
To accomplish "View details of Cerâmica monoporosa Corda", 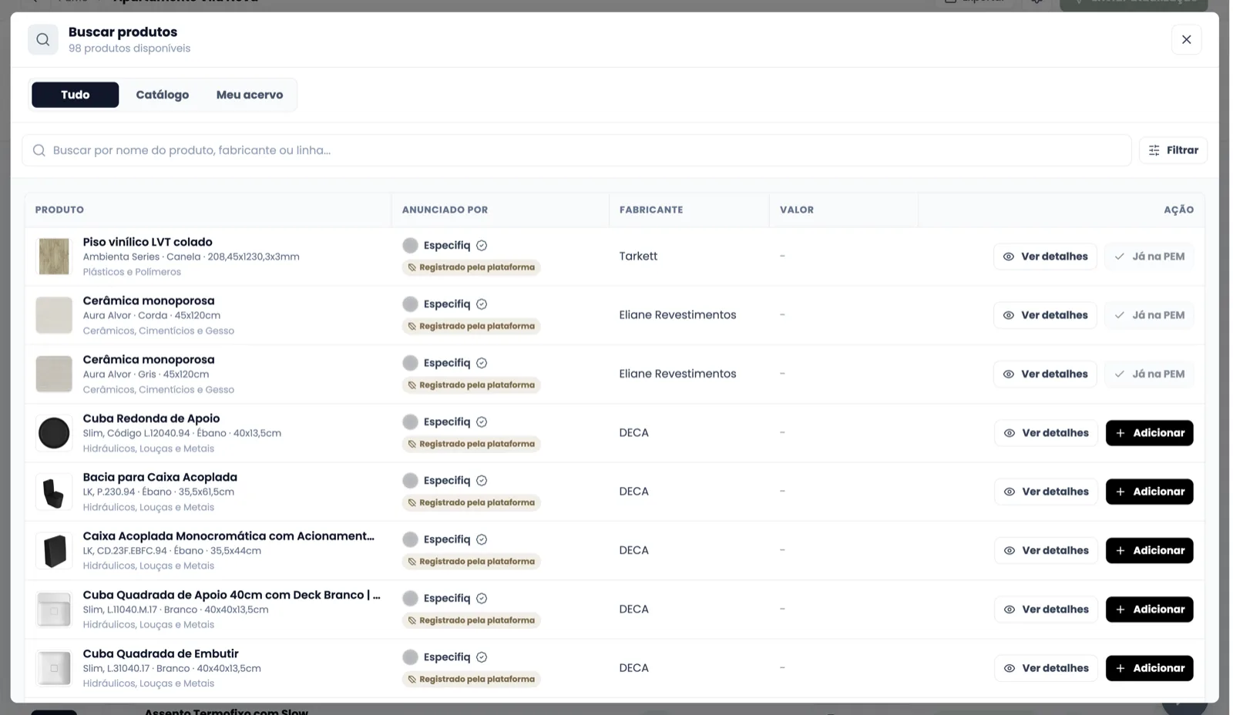I will 1045,315.
